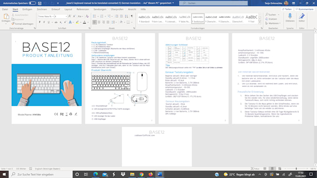Toggle Automatisches Speichern switch

tap(32, 3)
